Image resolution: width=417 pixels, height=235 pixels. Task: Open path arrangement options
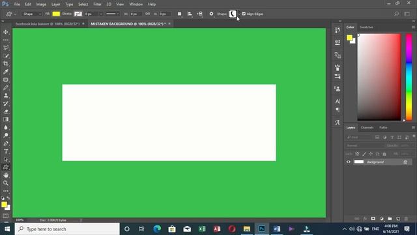click(x=200, y=14)
